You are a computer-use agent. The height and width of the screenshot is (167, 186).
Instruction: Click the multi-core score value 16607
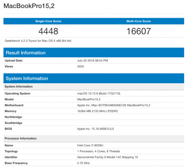point(138,31)
